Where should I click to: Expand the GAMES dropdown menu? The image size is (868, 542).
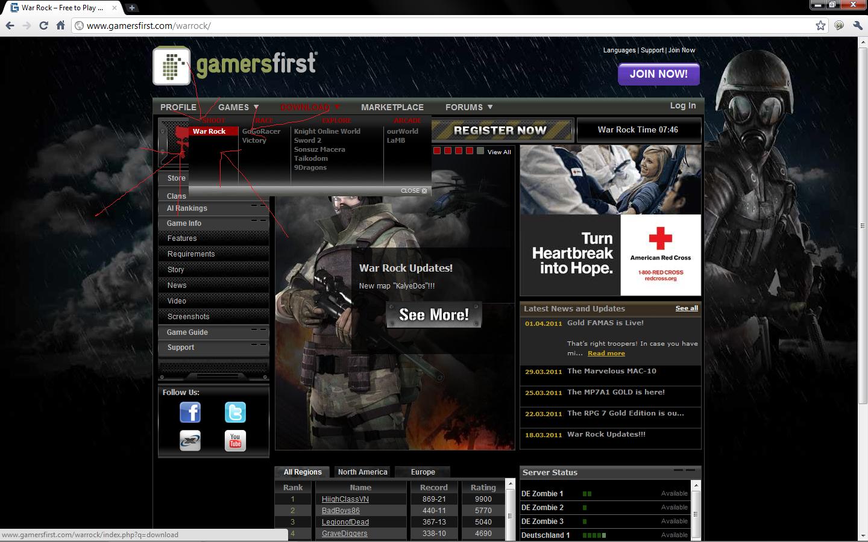[239, 107]
